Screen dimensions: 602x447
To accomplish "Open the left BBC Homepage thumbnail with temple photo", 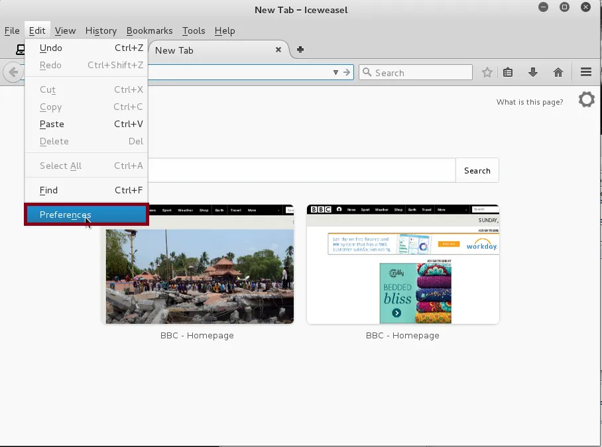I will (198, 264).
